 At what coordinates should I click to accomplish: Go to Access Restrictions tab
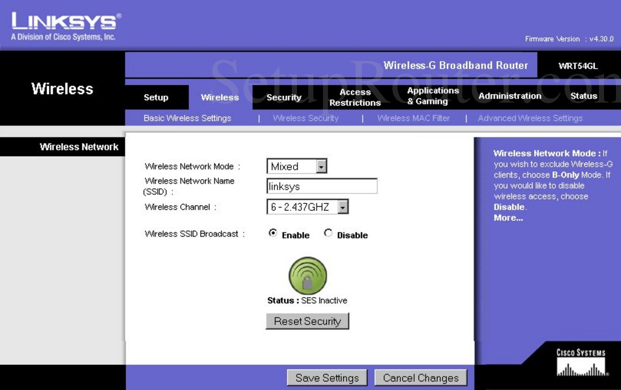355,97
